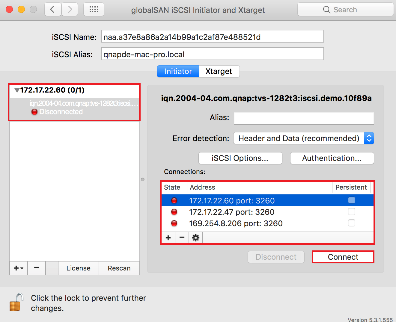Enable Persistent for 172.17.22.47 connection
The image size is (396, 322).
351,212
